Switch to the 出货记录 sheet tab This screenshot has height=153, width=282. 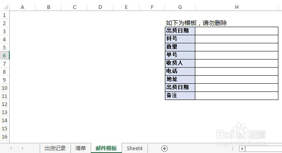coord(55,148)
